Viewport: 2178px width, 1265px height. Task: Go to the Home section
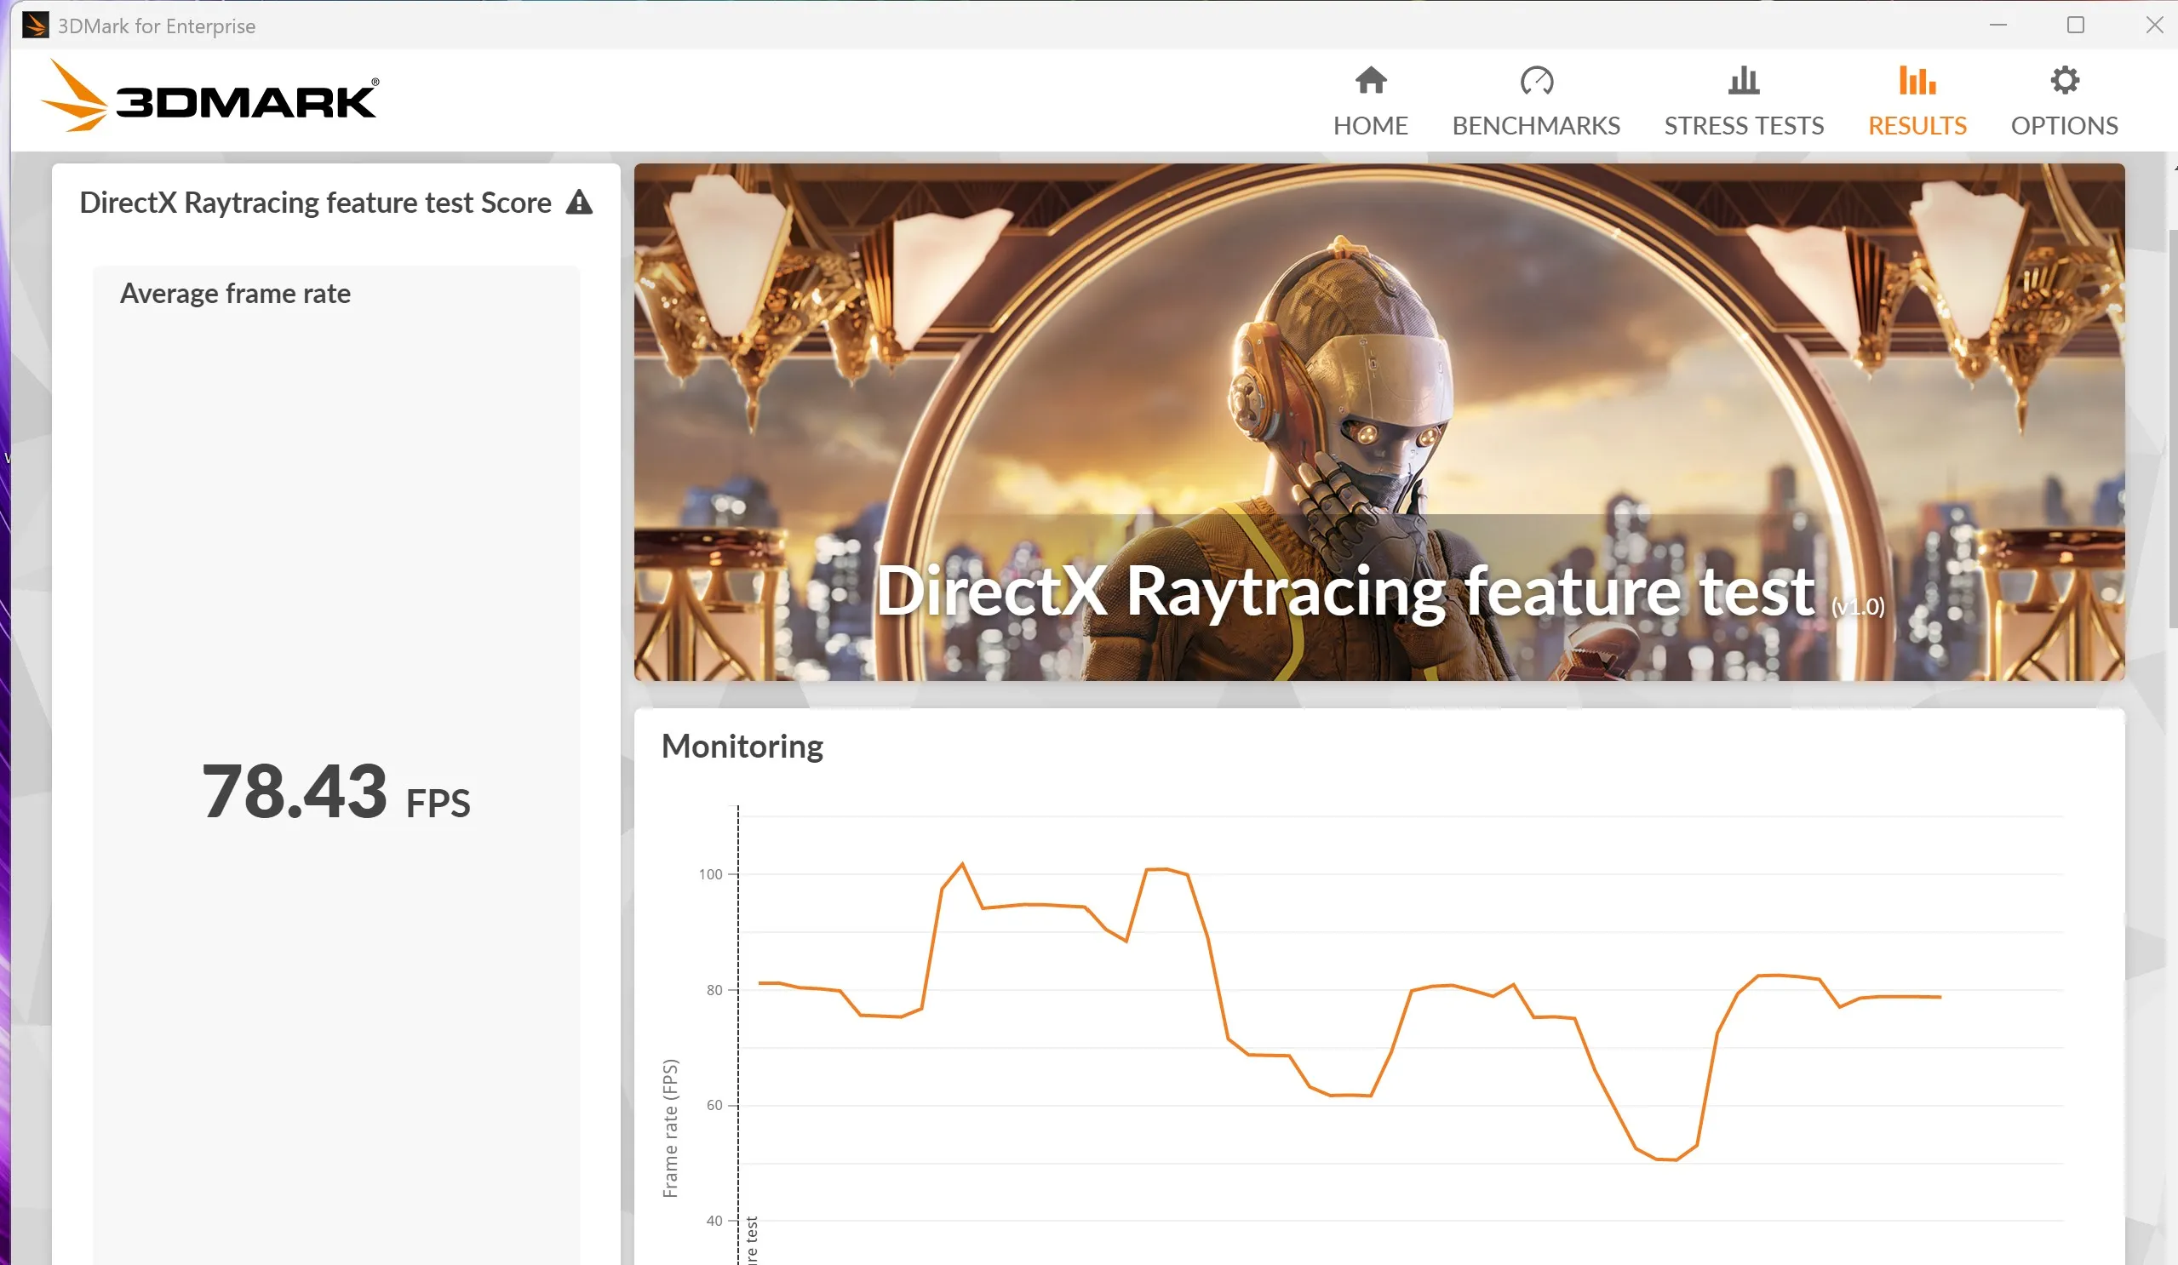coord(1370,101)
